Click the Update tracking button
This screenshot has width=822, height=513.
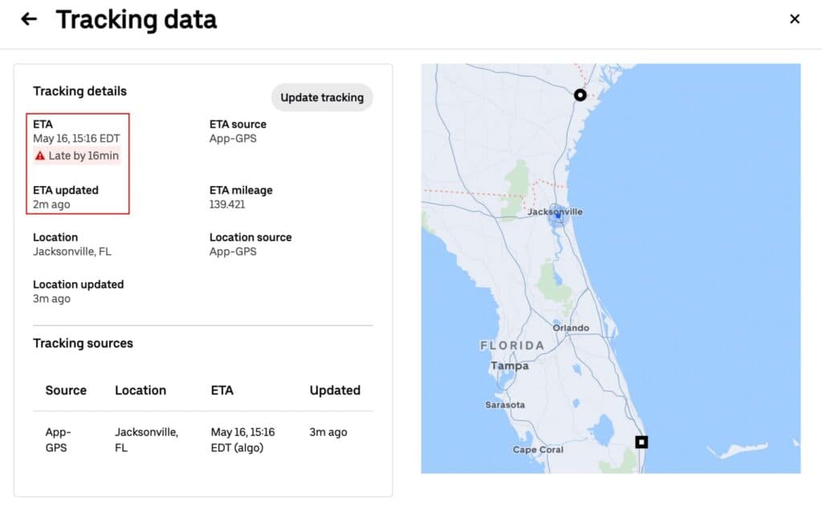322,97
